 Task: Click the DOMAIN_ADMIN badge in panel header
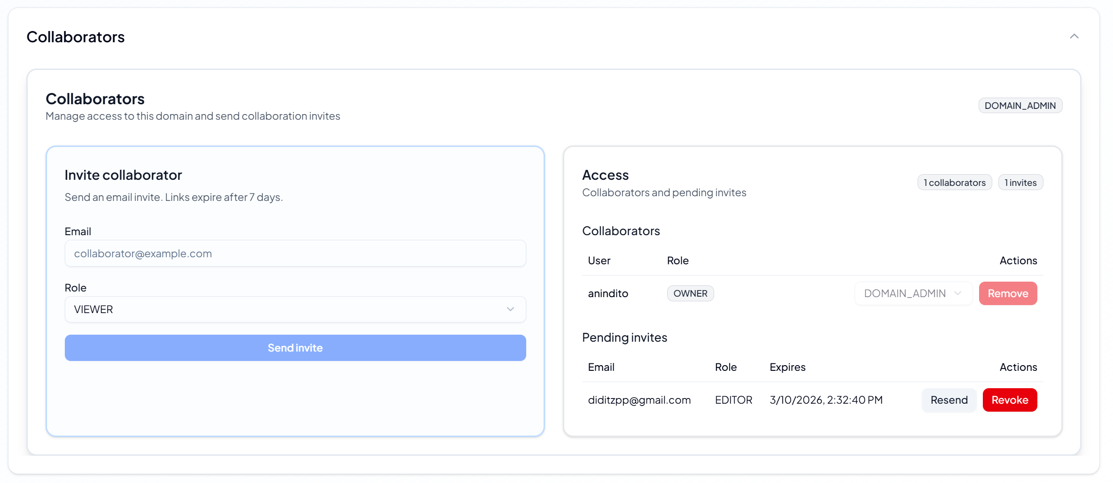1020,106
